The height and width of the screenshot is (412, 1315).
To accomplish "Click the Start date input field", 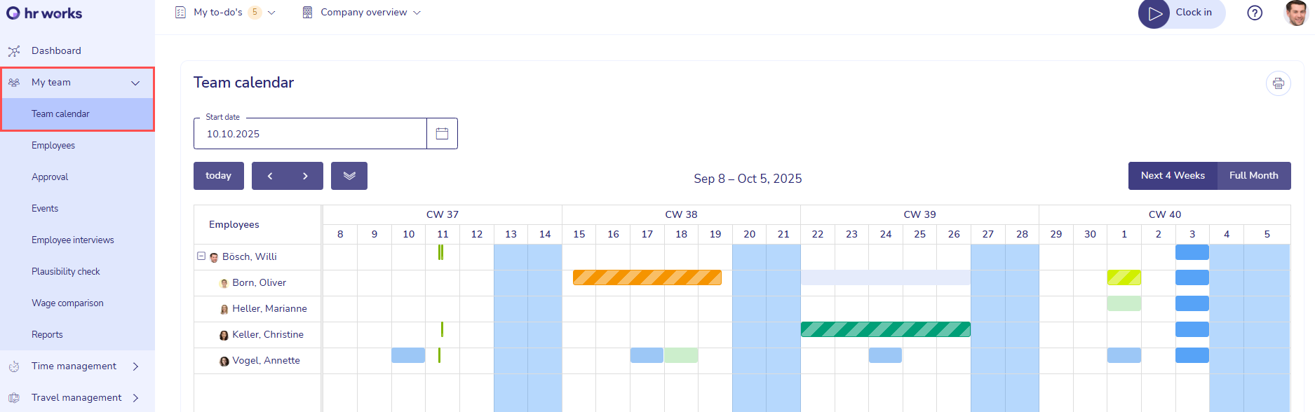I will pos(310,134).
